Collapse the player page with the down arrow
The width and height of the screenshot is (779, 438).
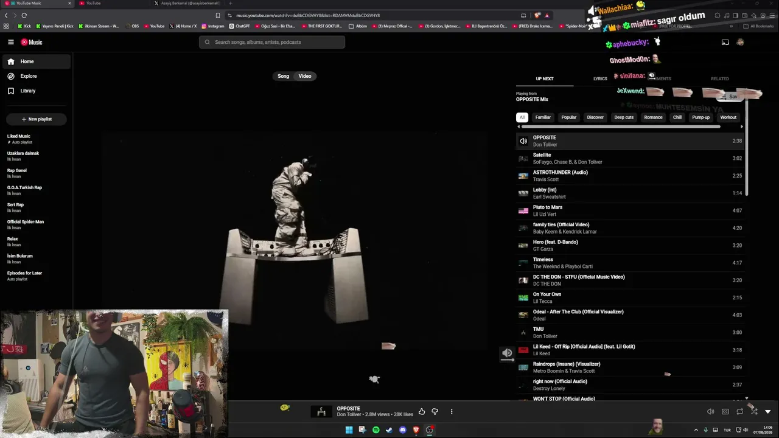(767, 412)
